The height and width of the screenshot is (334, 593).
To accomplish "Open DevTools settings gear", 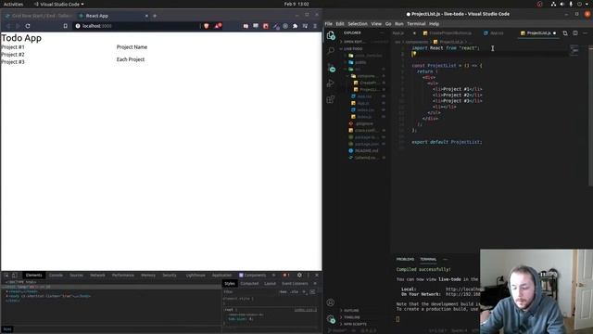I will click(299, 275).
